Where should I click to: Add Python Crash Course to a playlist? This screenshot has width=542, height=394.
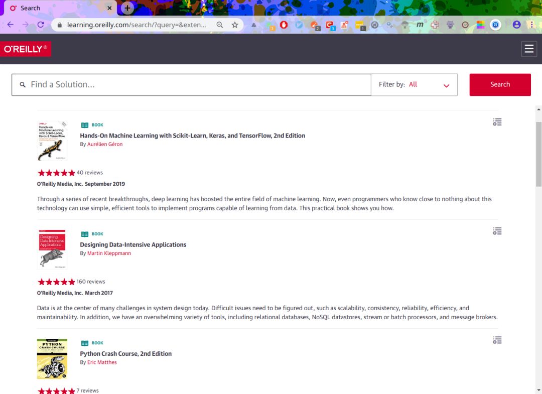coord(497,340)
